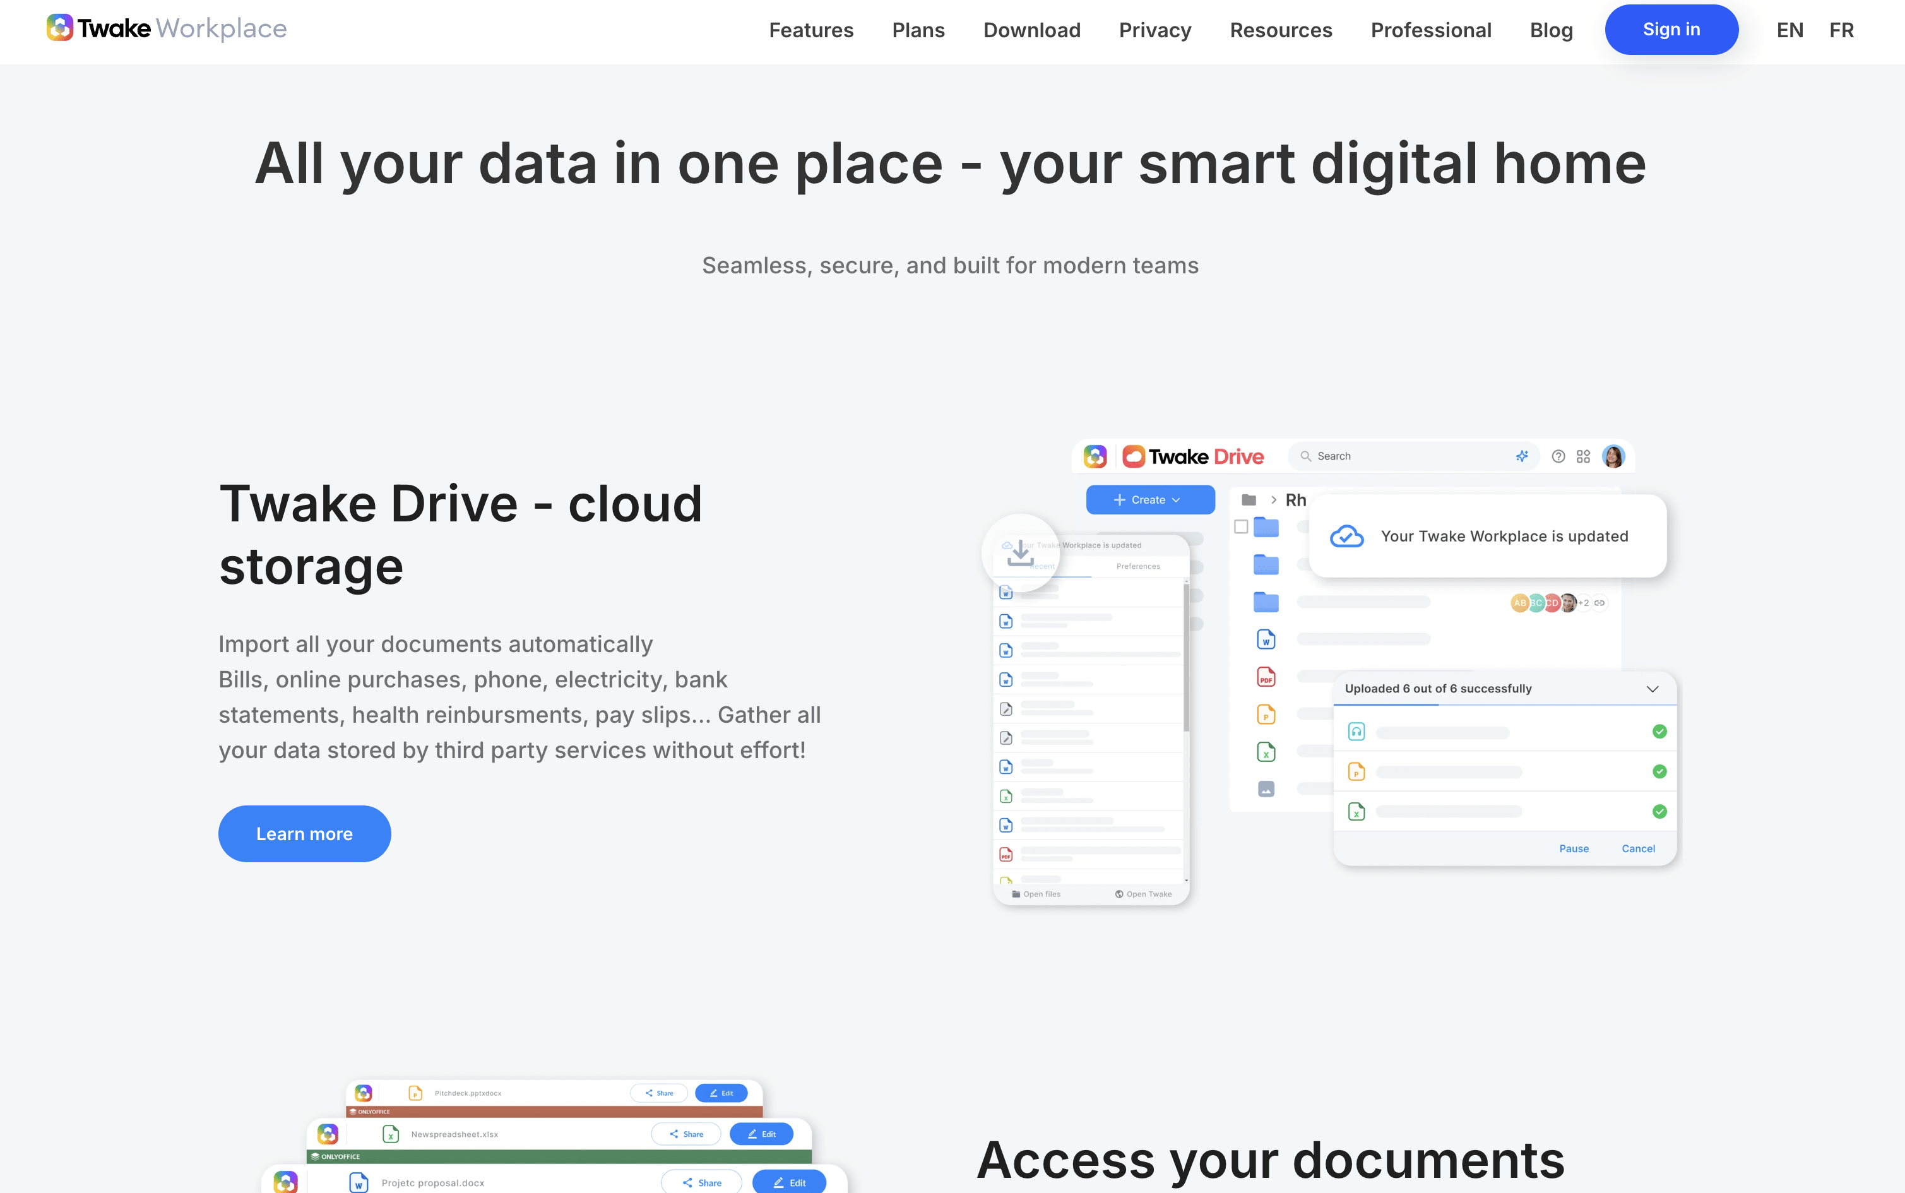Click the green check on the audio upload row

pos(1659,732)
